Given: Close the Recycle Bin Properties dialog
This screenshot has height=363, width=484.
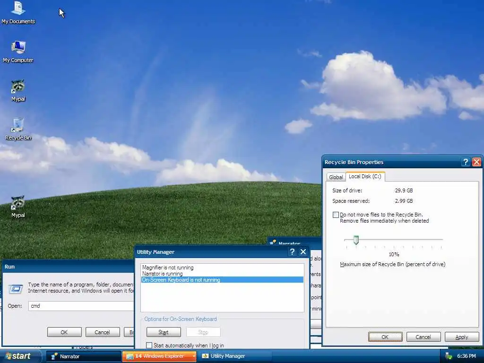Looking at the screenshot, I should [476, 162].
